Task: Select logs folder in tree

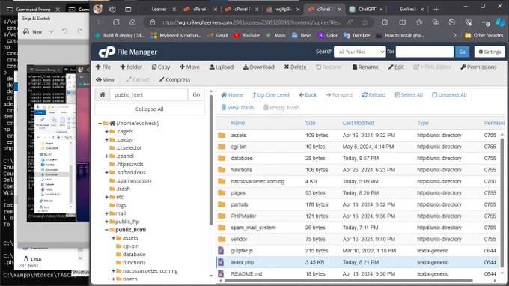Action: click(x=121, y=205)
